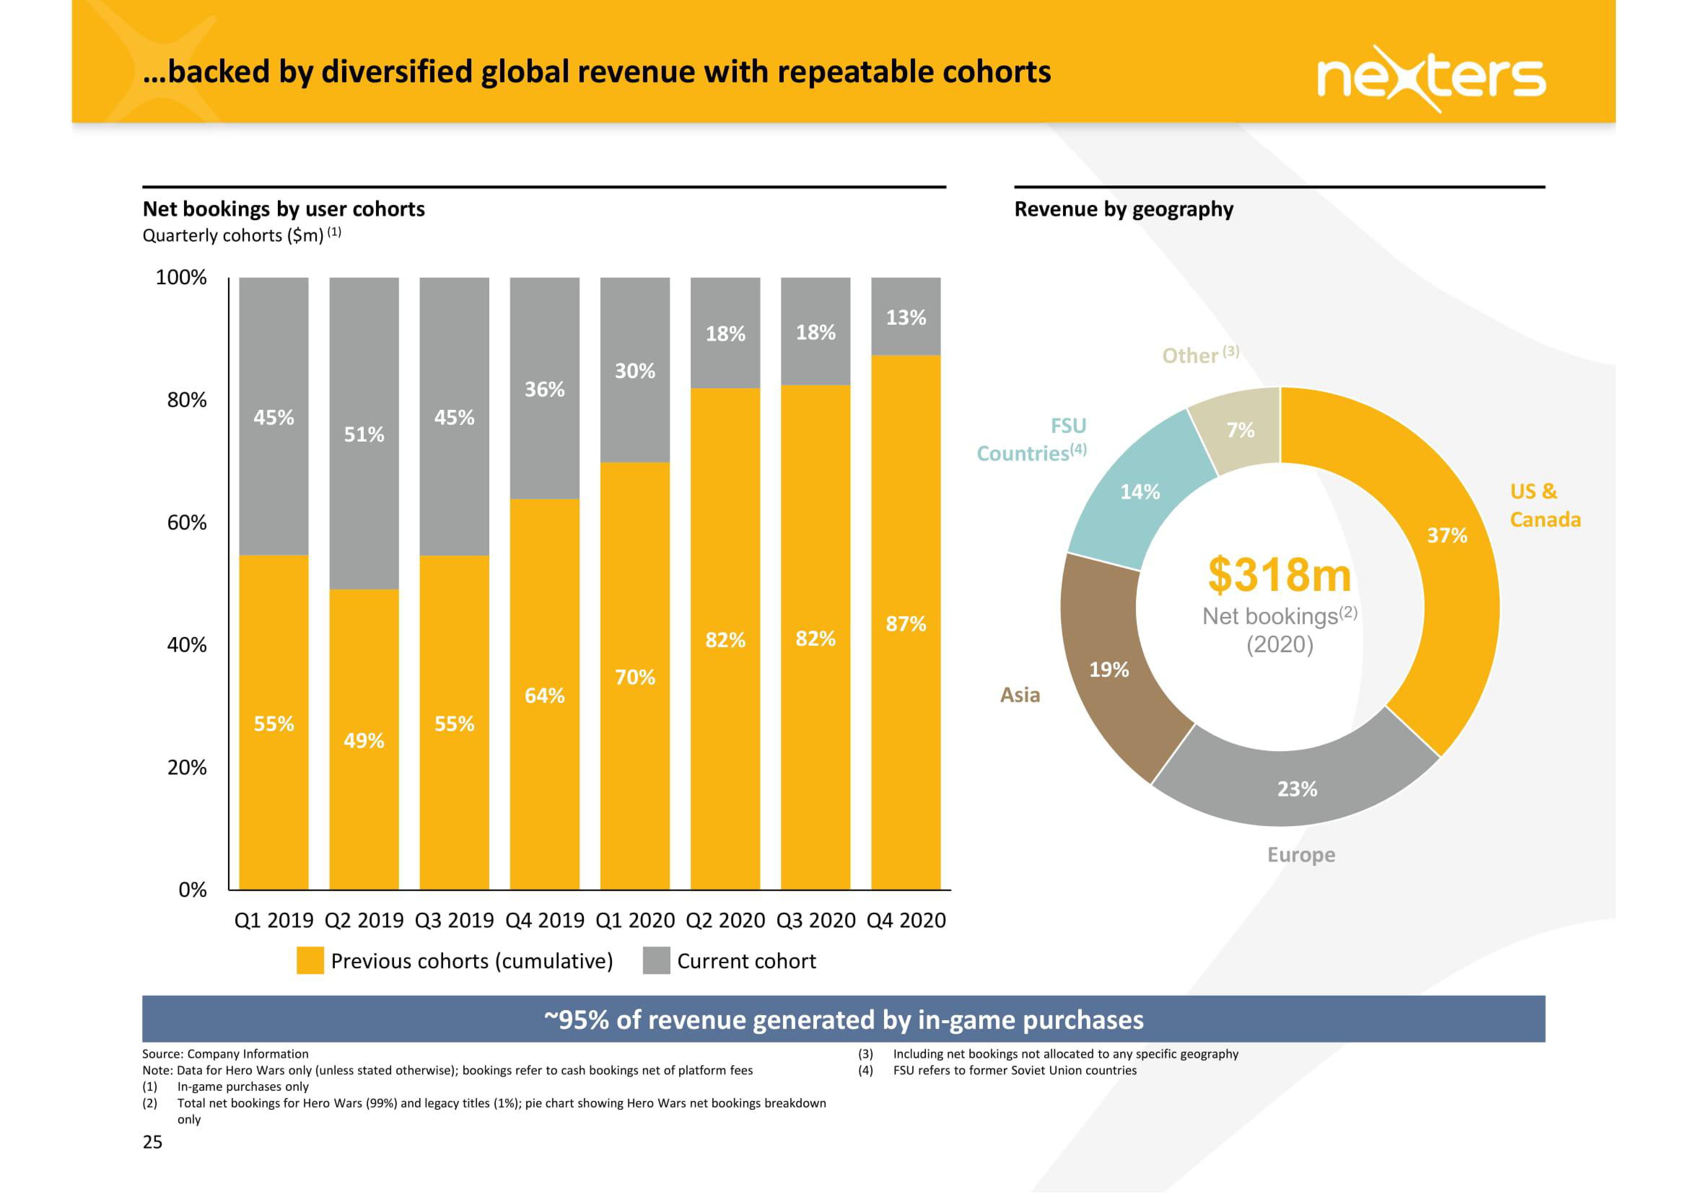Viewport: 1688px width, 1193px height.
Task: Click the 87% yellow bar for Q4 2020
Action: pos(906,623)
